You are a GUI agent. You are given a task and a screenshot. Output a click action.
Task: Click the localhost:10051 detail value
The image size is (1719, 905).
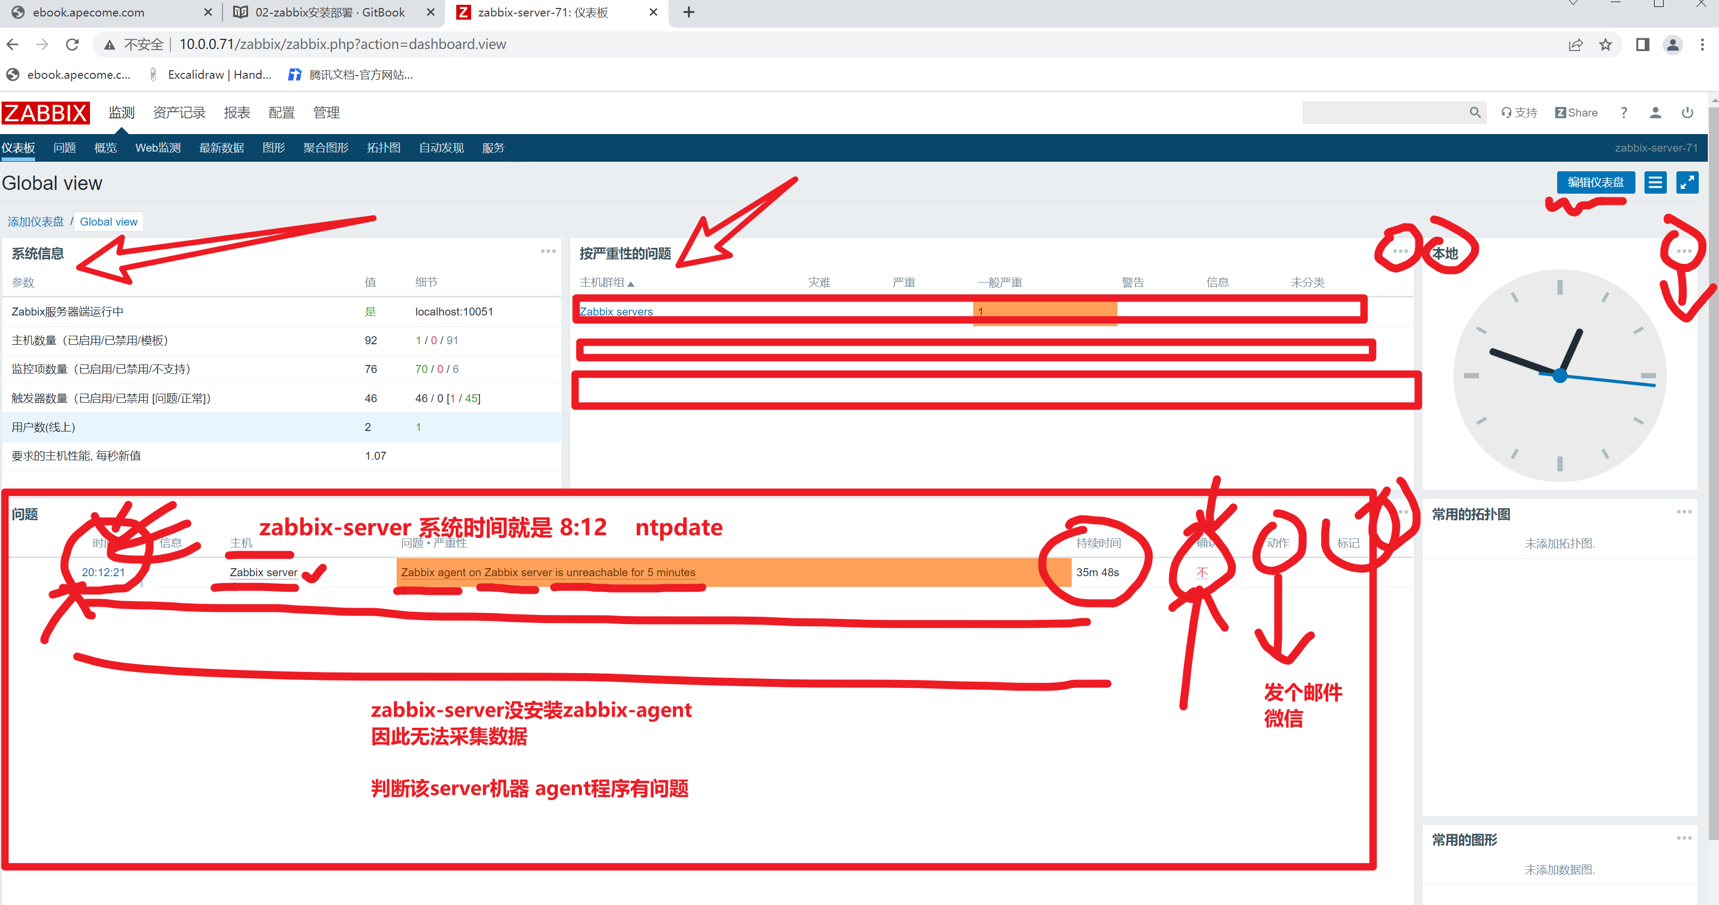click(454, 311)
